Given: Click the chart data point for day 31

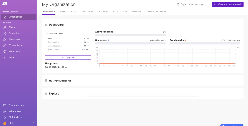Looking at the screenshot, I should coord(234,64).
